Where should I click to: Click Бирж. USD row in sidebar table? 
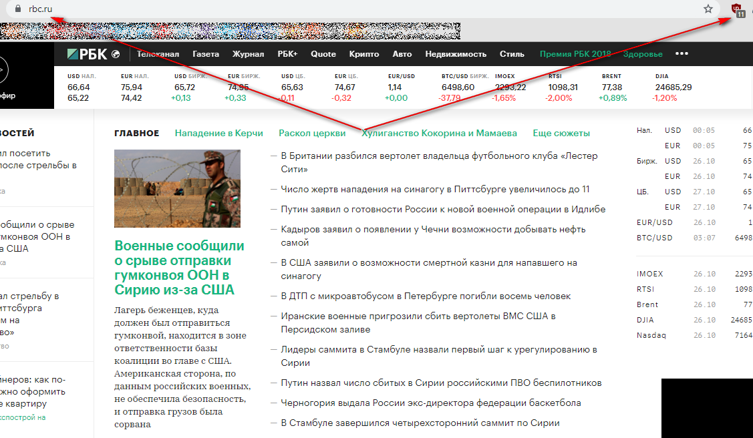point(694,161)
